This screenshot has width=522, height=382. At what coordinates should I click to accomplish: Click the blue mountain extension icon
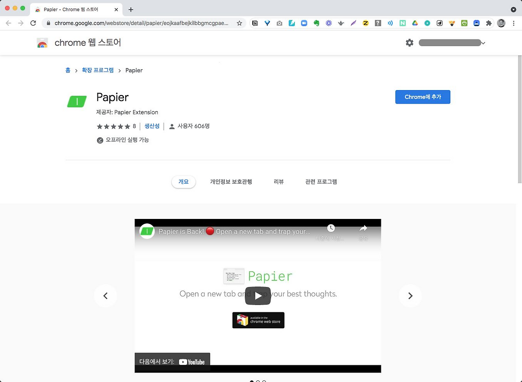tap(476, 23)
